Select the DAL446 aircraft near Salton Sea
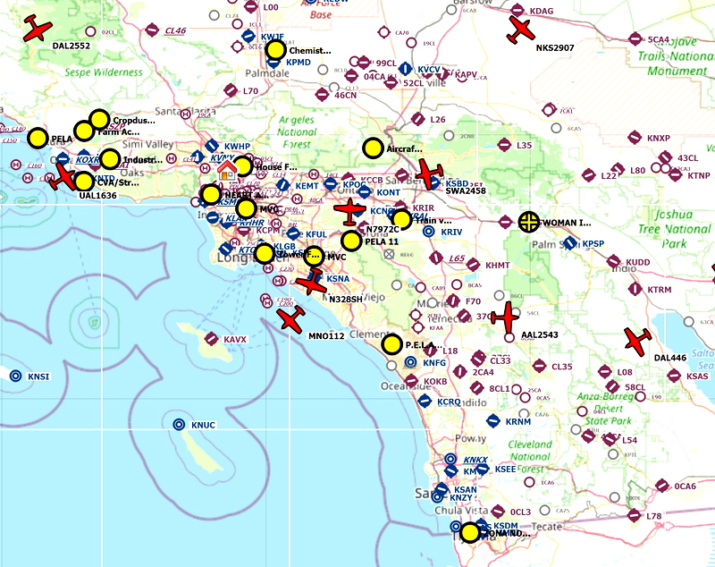This screenshot has width=715, height=567. click(x=635, y=338)
